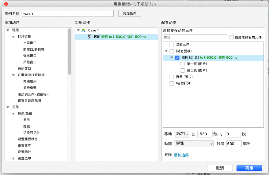Click the 时间 field showing 500
Viewport: 269px width, 175px height.
pyautogui.click(x=234, y=144)
